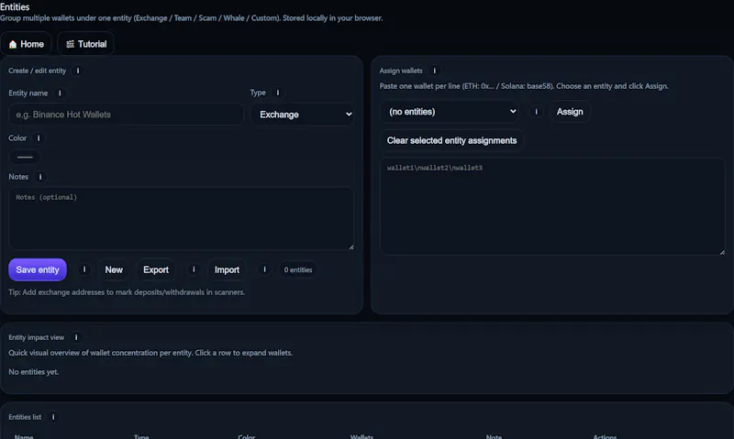
Task: Click the Notes textarea resize handle
Action: (351, 247)
